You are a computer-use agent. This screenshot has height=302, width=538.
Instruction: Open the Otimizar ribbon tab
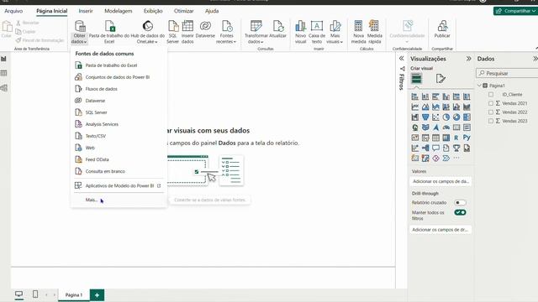click(x=183, y=11)
